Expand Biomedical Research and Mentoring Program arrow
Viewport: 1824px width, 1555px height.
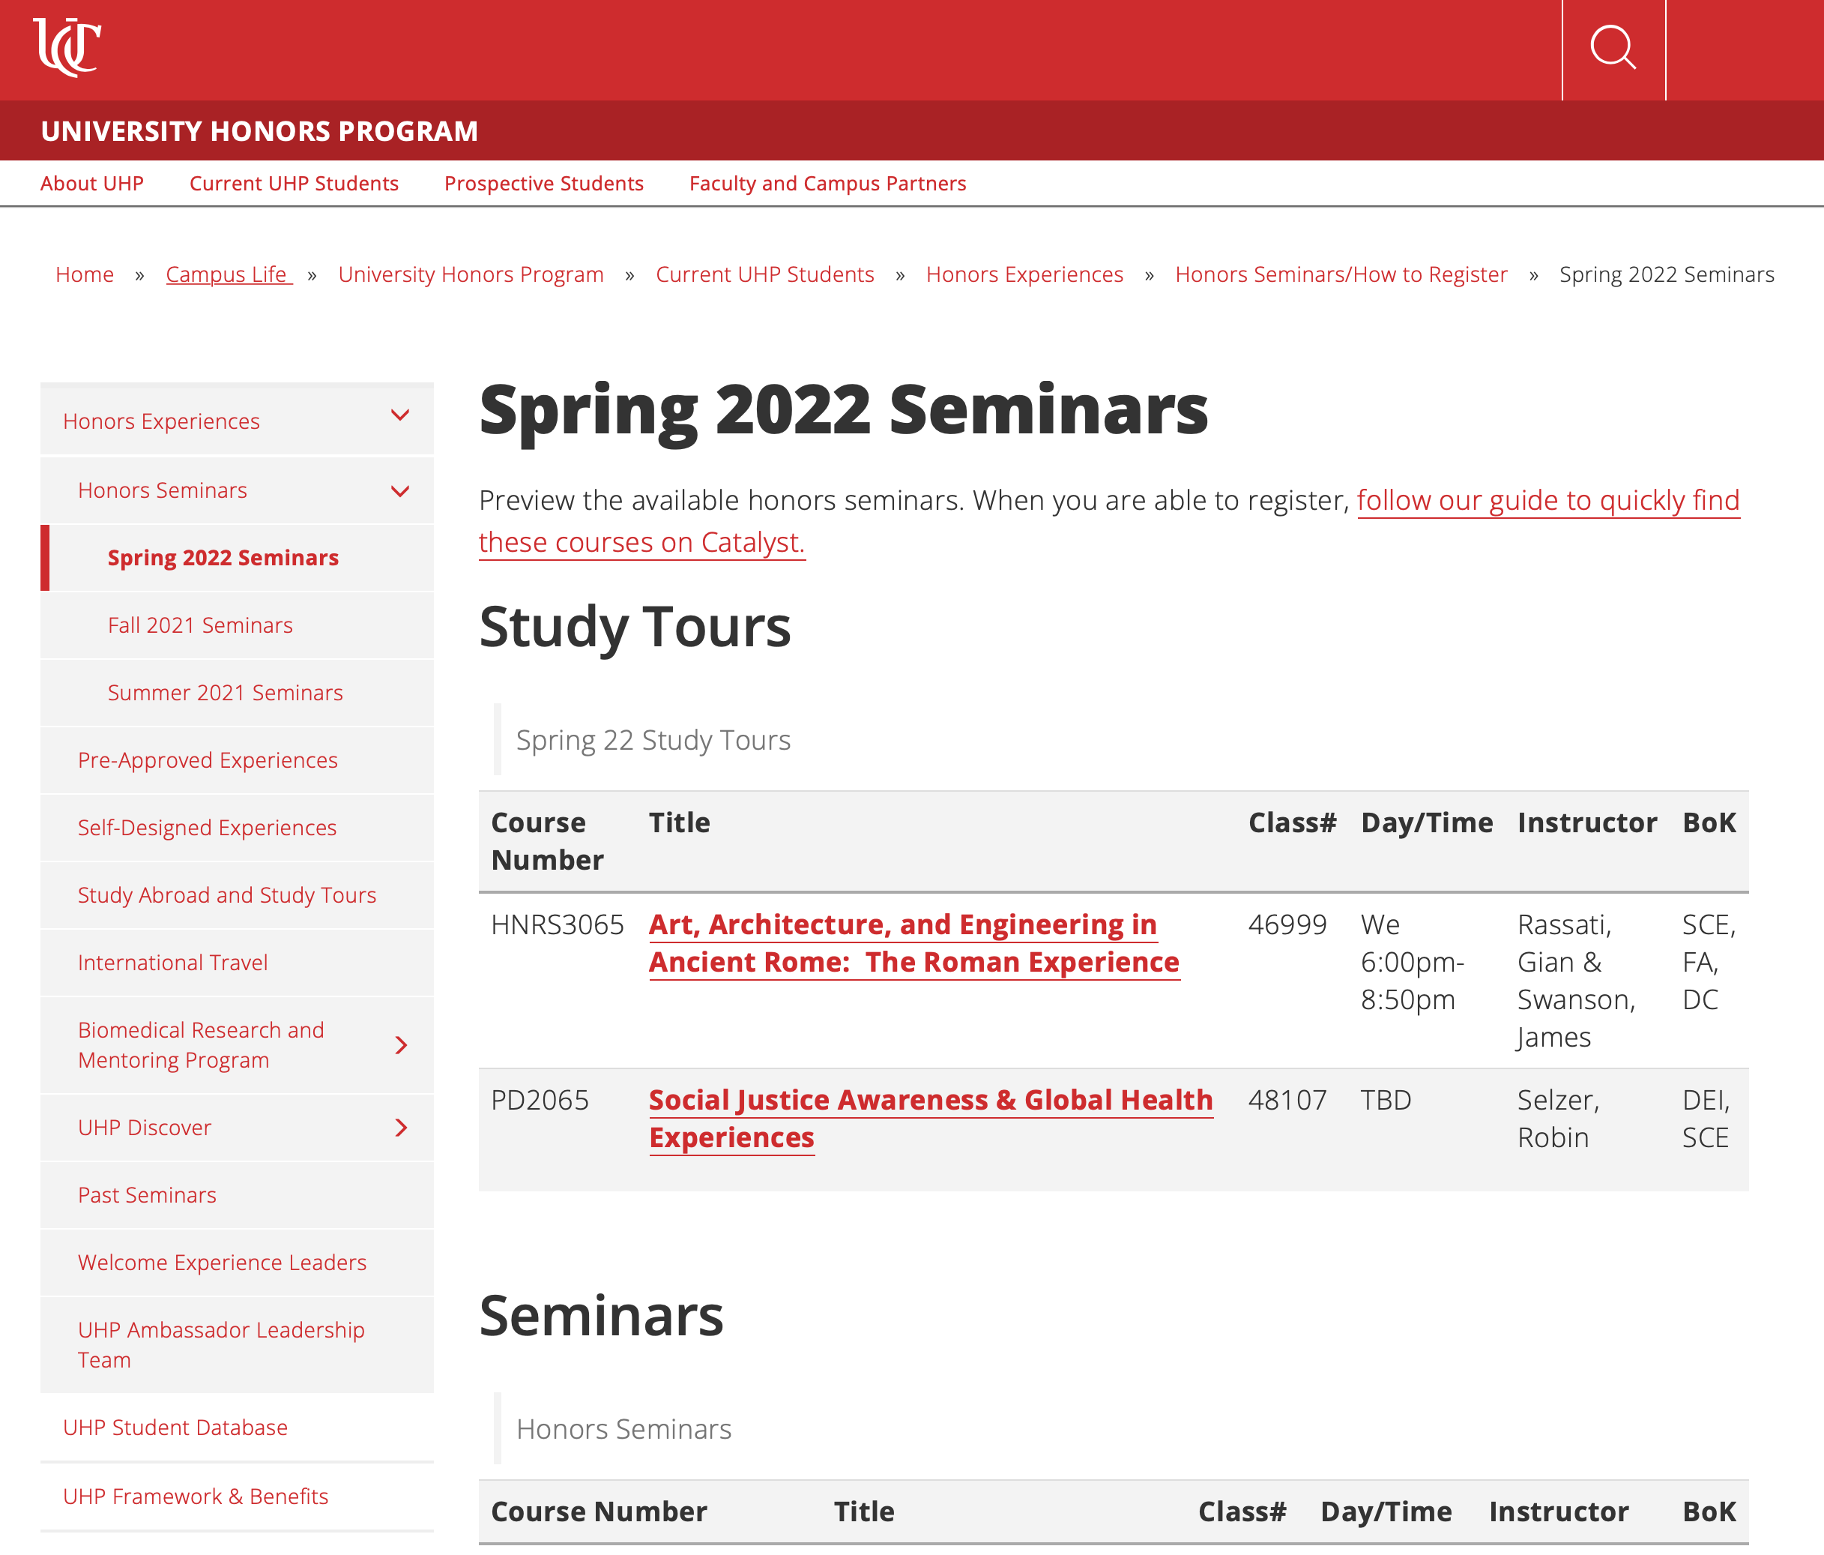402,1045
